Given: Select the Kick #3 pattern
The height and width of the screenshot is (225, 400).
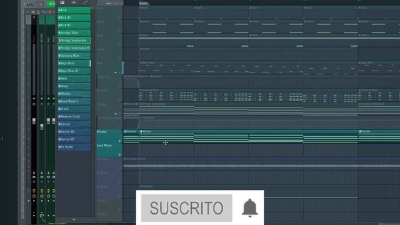Looking at the screenshot, I should [74, 17].
